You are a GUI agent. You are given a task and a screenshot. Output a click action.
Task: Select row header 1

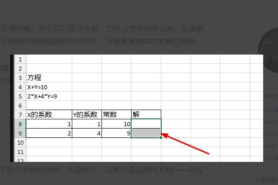pos(20,59)
